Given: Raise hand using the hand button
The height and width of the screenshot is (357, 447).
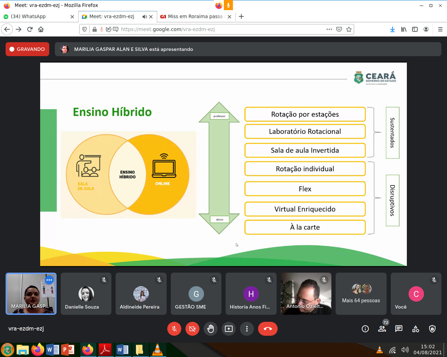Looking at the screenshot, I should 211,329.
